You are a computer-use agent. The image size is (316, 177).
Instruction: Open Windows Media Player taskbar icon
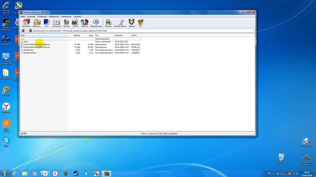[35, 174]
